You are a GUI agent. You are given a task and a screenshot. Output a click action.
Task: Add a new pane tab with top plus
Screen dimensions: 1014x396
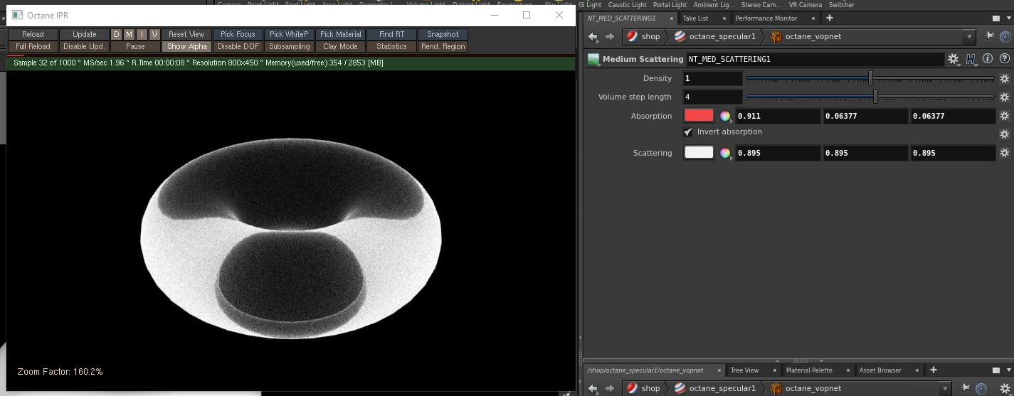(x=829, y=18)
